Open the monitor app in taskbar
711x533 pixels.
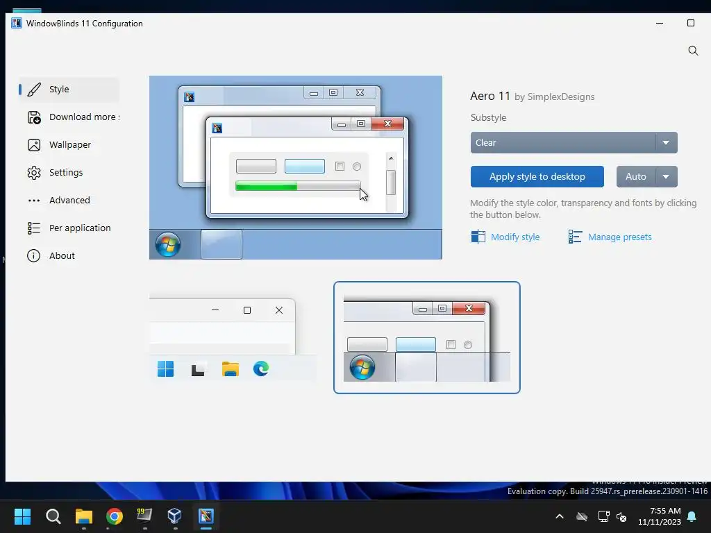point(144,516)
